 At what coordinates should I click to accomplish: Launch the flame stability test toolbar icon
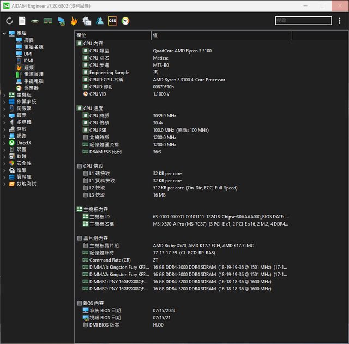pos(74,21)
